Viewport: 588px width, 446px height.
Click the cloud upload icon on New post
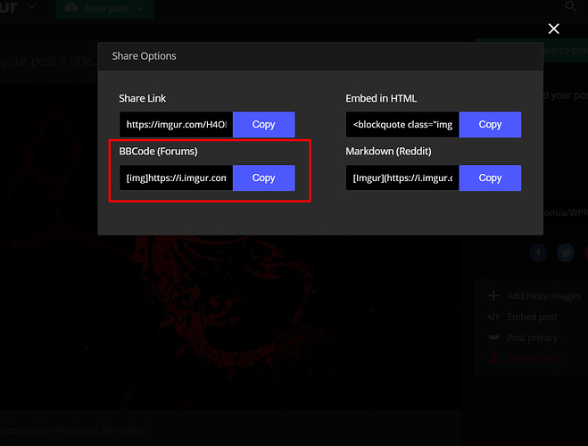(x=71, y=7)
